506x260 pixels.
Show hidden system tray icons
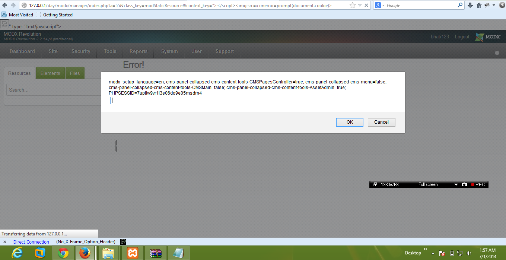click(x=433, y=253)
